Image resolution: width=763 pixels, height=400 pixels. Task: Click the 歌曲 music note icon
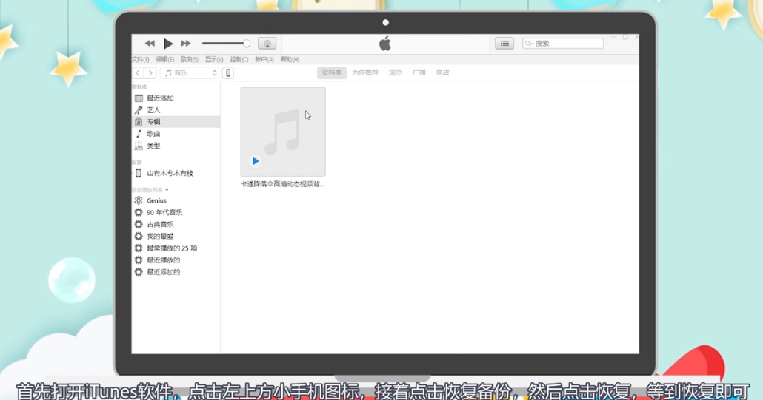pos(139,134)
